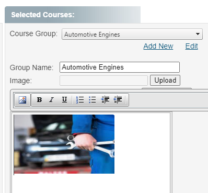The image size is (208, 193).
Task: Click the blank editor area below the image
Action: click(x=91, y=183)
